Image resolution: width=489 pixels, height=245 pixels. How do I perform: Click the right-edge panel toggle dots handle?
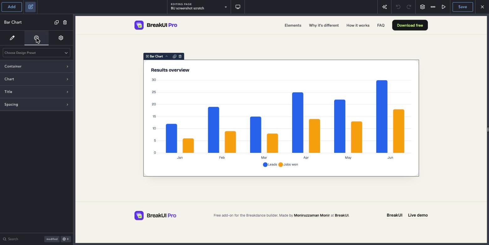click(488, 129)
